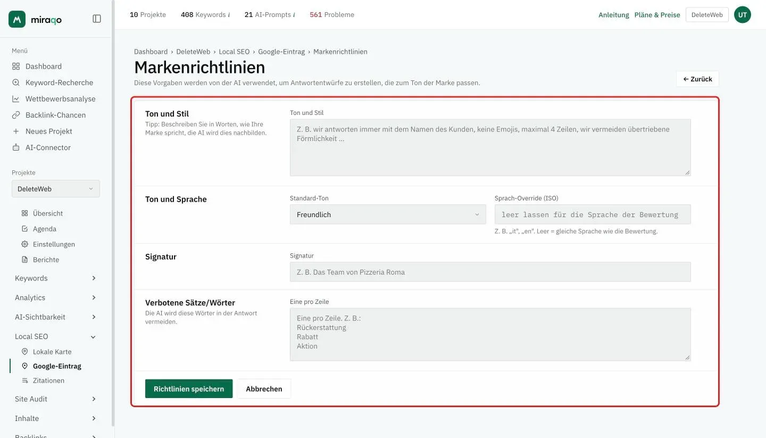Image resolution: width=766 pixels, height=438 pixels.
Task: Click the Lokale Karte pin icon
Action: (x=24, y=352)
